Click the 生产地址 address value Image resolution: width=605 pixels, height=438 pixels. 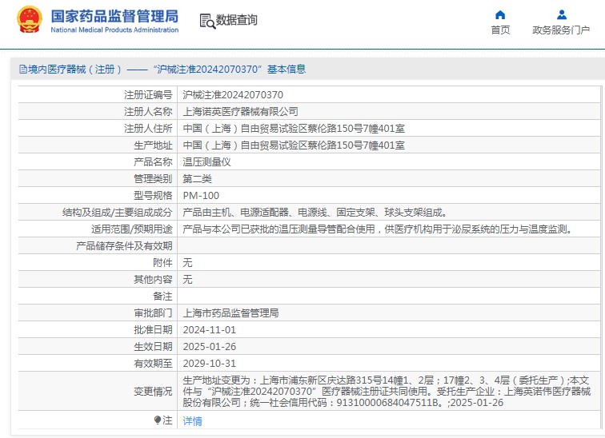[x=294, y=145]
